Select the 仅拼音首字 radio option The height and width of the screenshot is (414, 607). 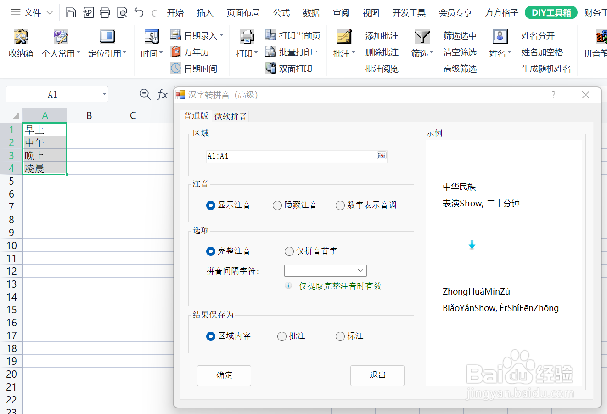289,251
